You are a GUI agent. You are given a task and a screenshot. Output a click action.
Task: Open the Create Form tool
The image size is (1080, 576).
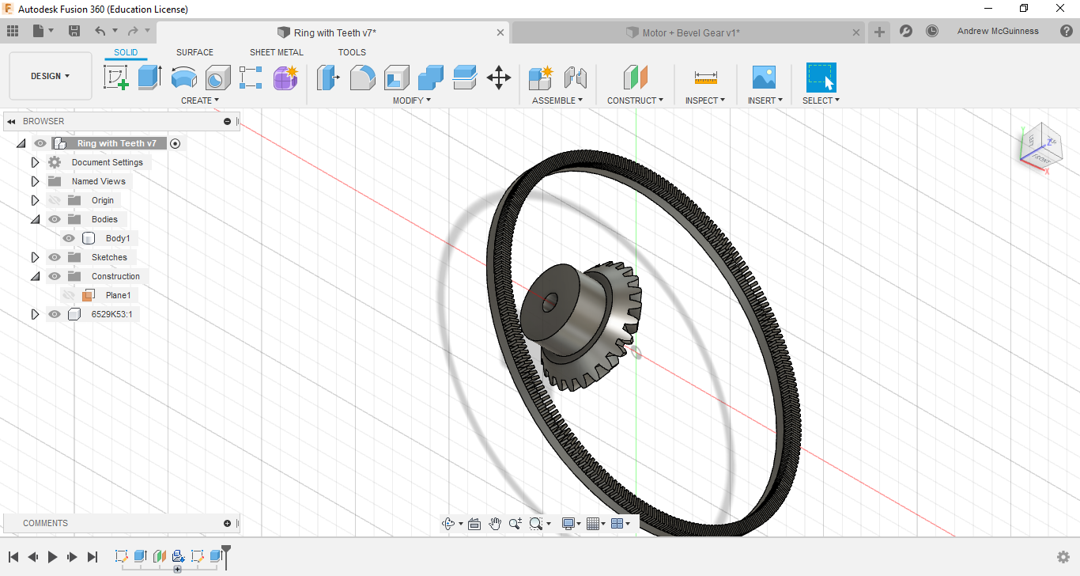coord(285,78)
